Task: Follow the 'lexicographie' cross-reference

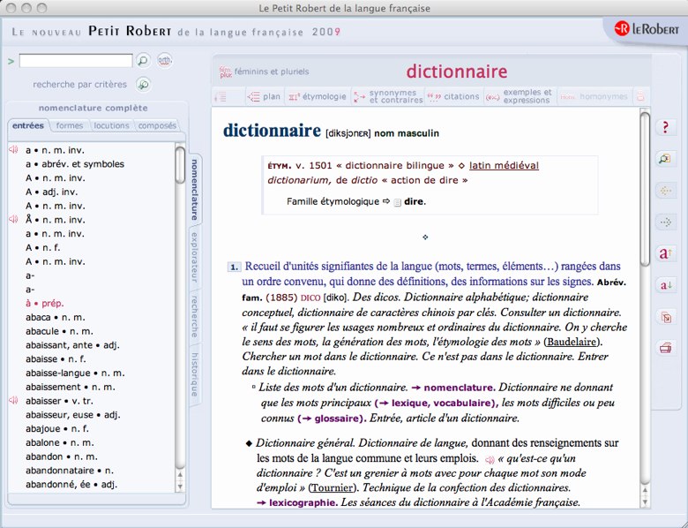Action: (x=303, y=502)
